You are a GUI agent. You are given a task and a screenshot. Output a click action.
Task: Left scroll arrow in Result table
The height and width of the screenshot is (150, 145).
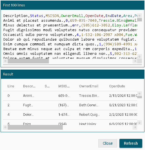pyautogui.click(x=6, y=127)
